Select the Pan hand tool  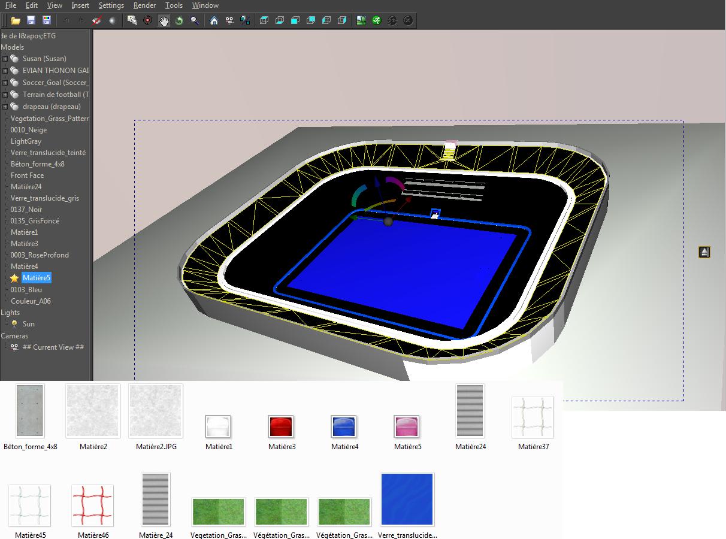click(x=164, y=20)
